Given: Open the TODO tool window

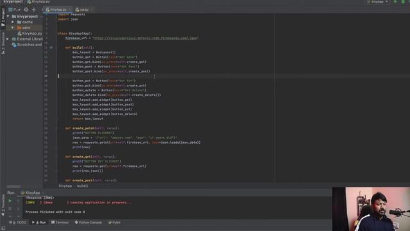Looking at the screenshot, I should (x=18, y=223).
